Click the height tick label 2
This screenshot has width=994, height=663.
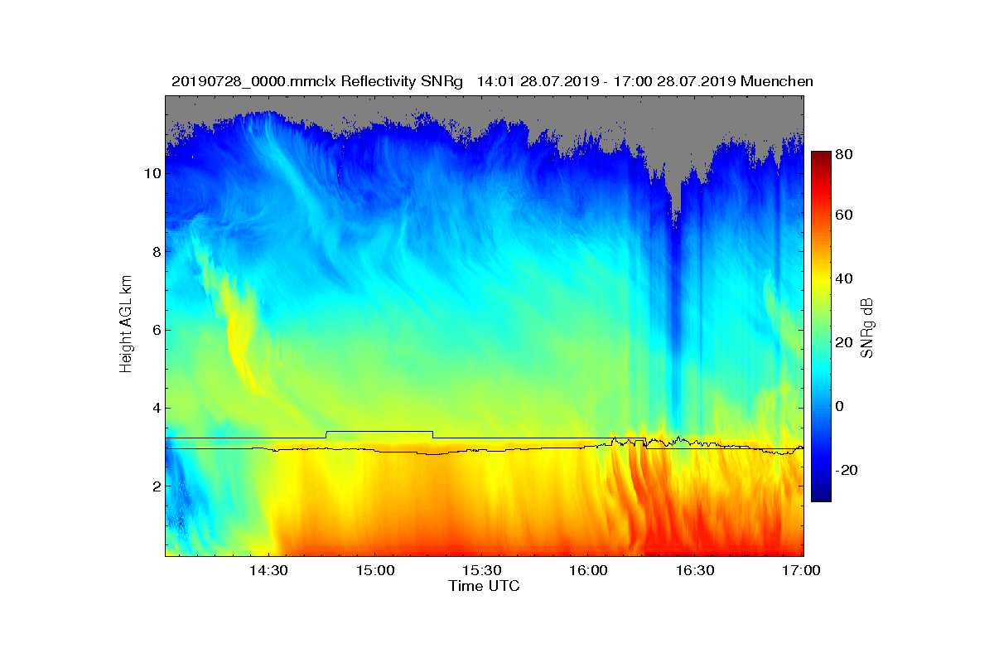(156, 486)
